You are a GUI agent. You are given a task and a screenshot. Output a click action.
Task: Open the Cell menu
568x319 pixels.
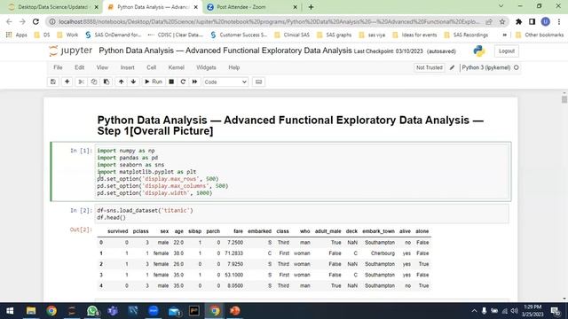(152, 67)
